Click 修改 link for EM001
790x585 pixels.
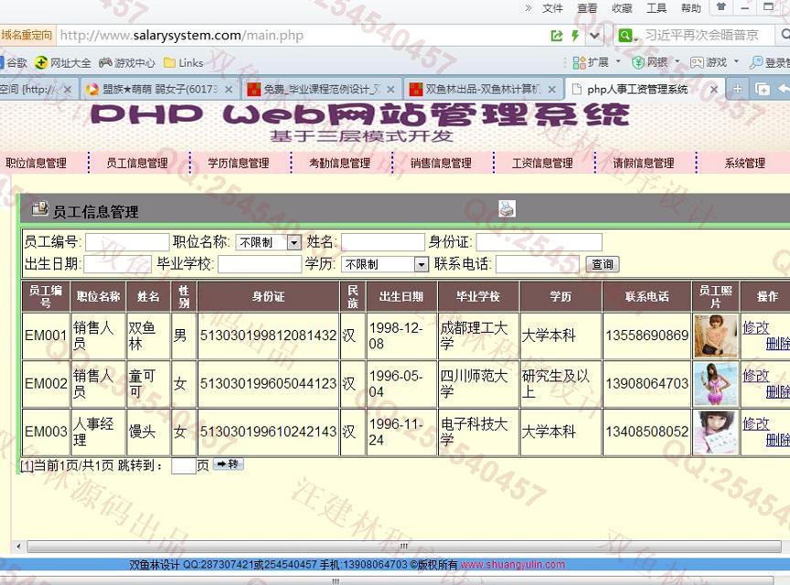(756, 327)
